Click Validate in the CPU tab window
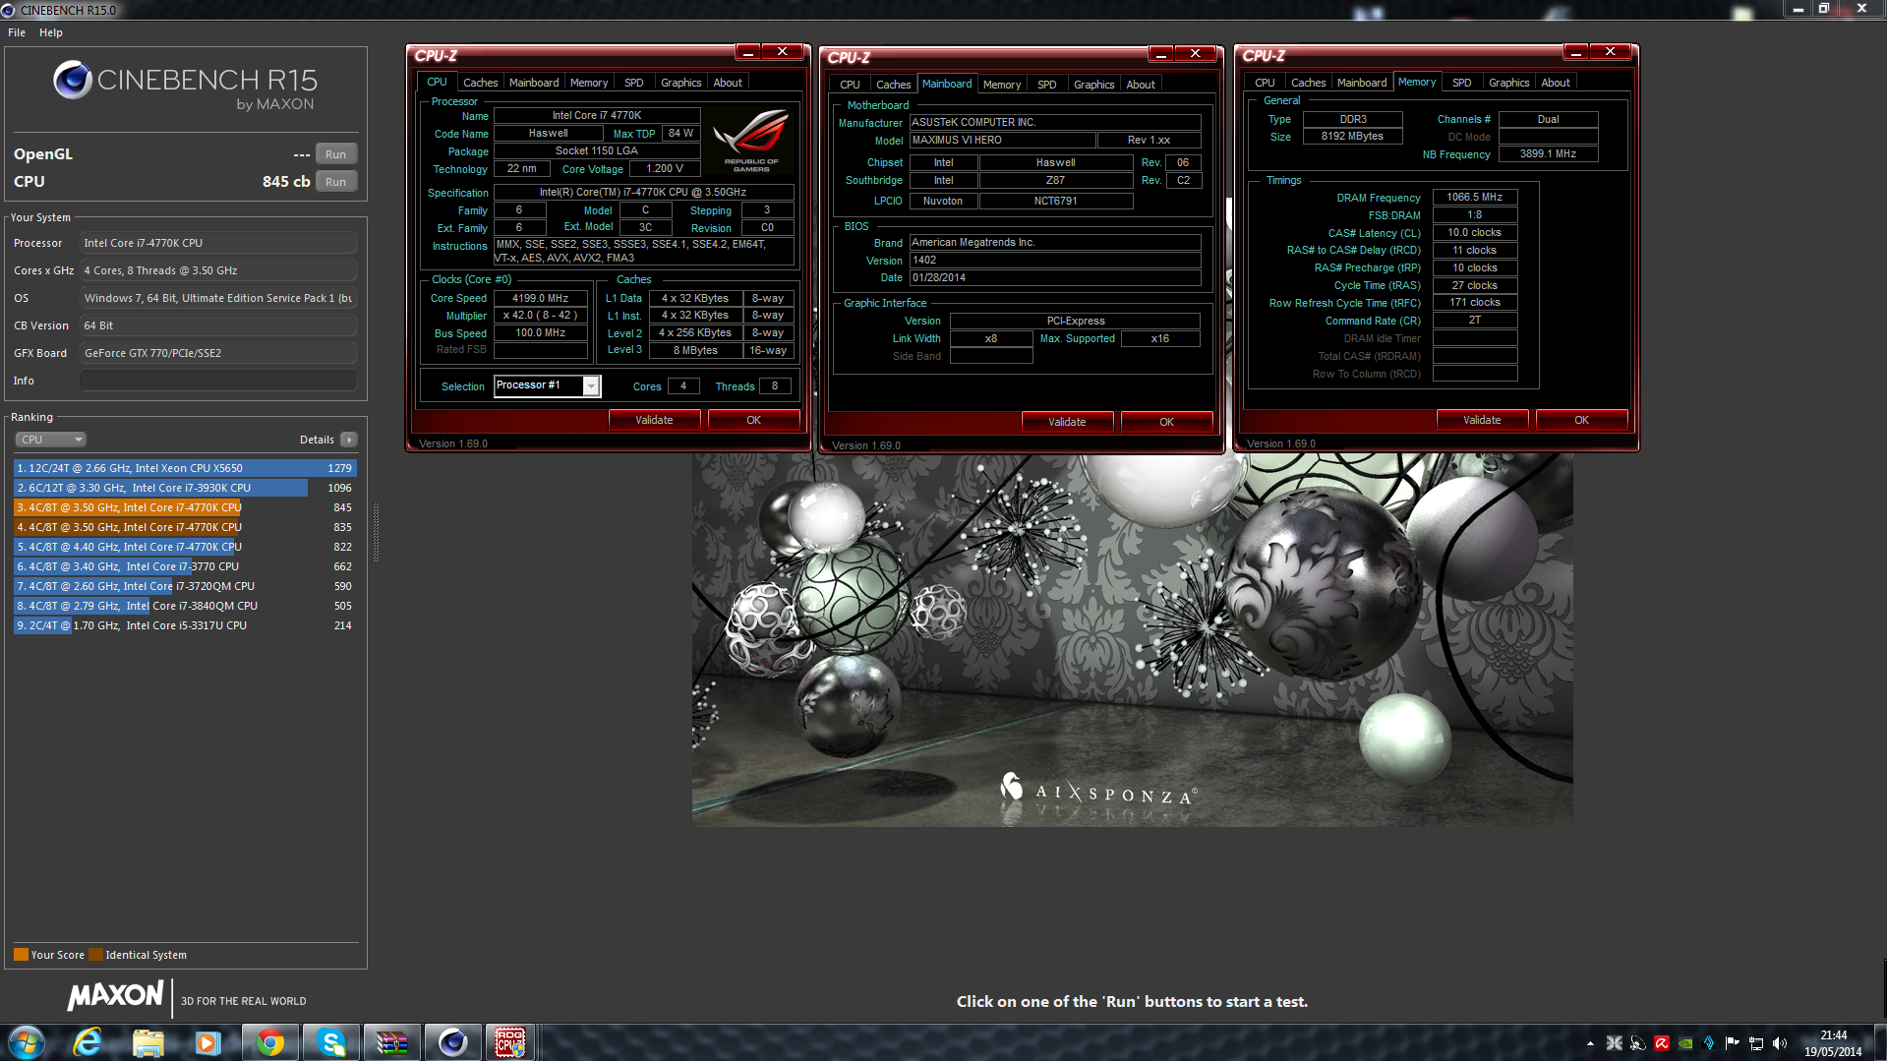The width and height of the screenshot is (1887, 1061). tap(654, 420)
